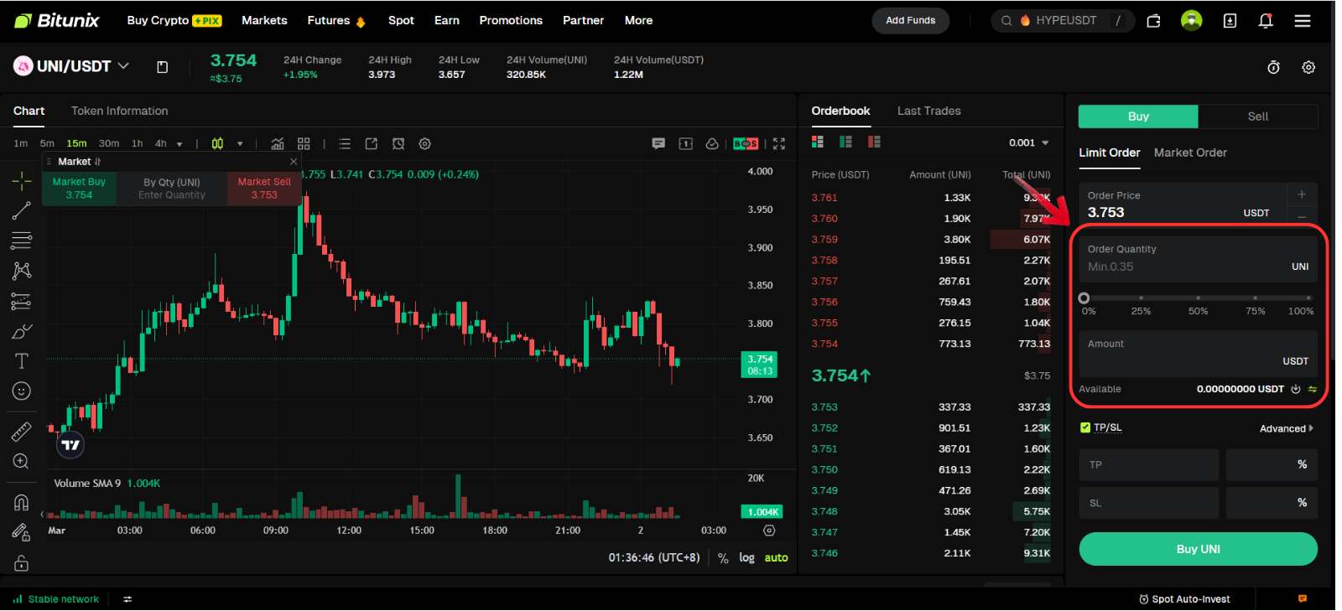The height and width of the screenshot is (611, 1342).
Task: Toggle the Buy/Sell markers on chart
Action: [745, 143]
